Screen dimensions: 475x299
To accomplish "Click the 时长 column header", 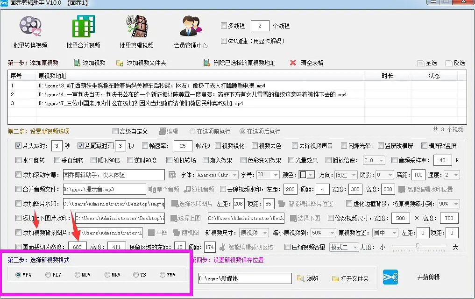I will (x=387, y=76).
